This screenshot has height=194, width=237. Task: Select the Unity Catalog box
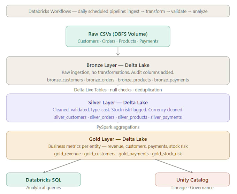coord(192,179)
